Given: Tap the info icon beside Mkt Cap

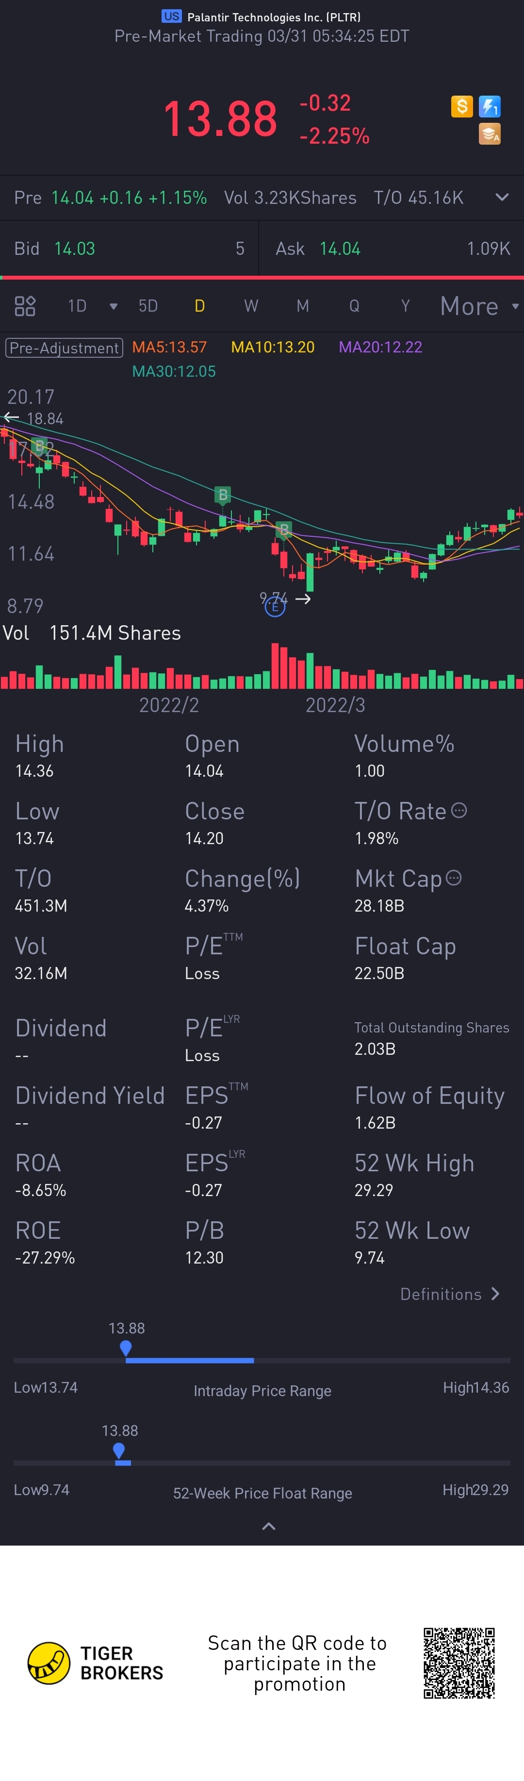Looking at the screenshot, I should pyautogui.click(x=454, y=878).
